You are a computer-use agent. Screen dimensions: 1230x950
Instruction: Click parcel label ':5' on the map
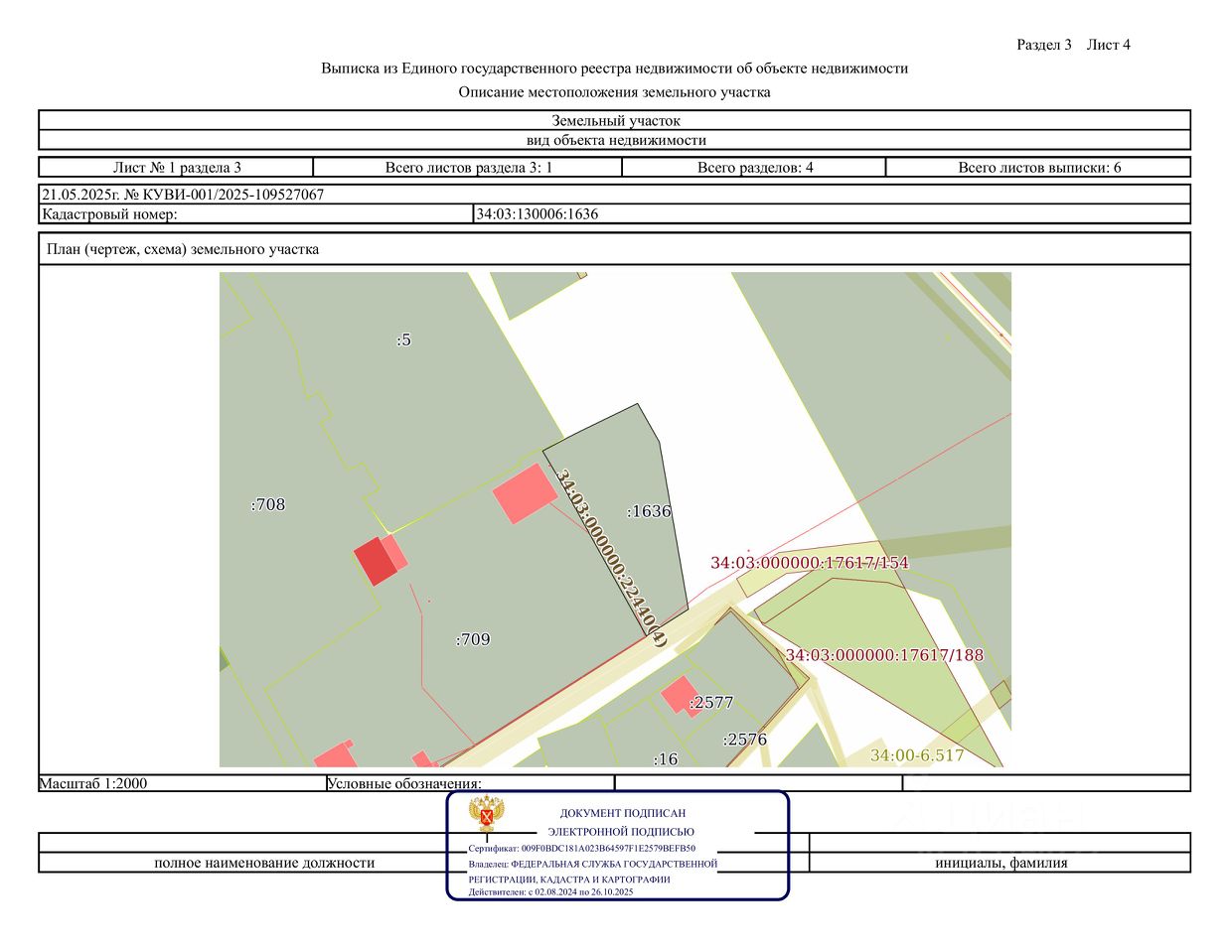click(x=403, y=340)
